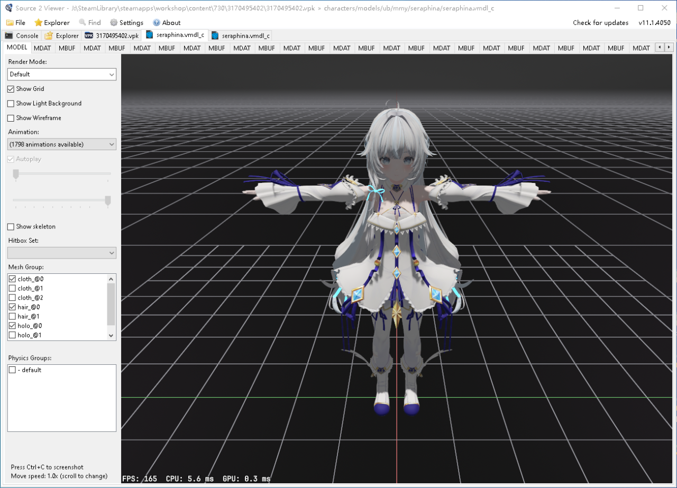Click the About question icon
Image resolution: width=677 pixels, height=488 pixels.
pyautogui.click(x=157, y=23)
